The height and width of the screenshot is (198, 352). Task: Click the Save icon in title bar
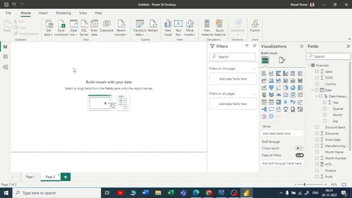6,4
